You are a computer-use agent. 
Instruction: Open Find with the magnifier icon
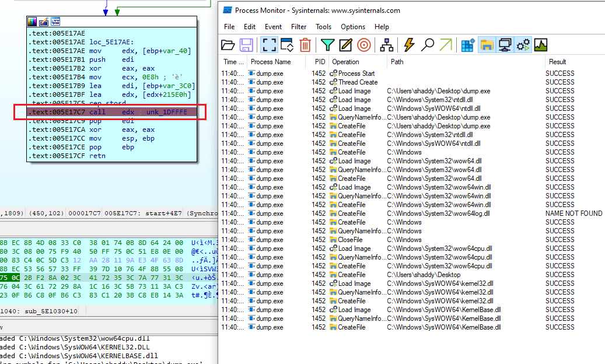click(427, 45)
